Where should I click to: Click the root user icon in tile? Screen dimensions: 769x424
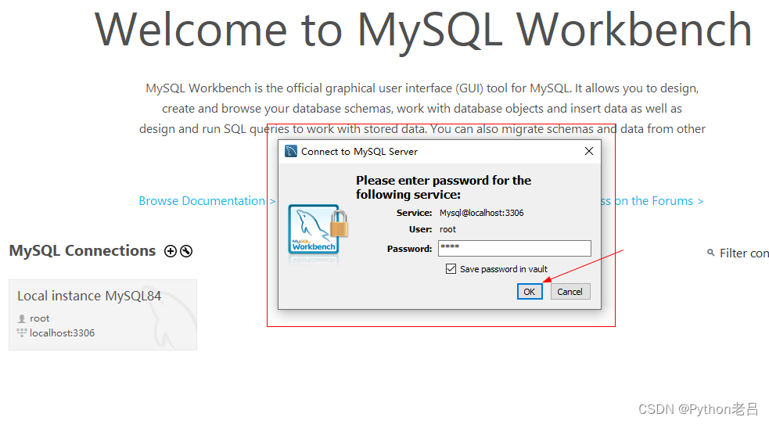(x=22, y=318)
